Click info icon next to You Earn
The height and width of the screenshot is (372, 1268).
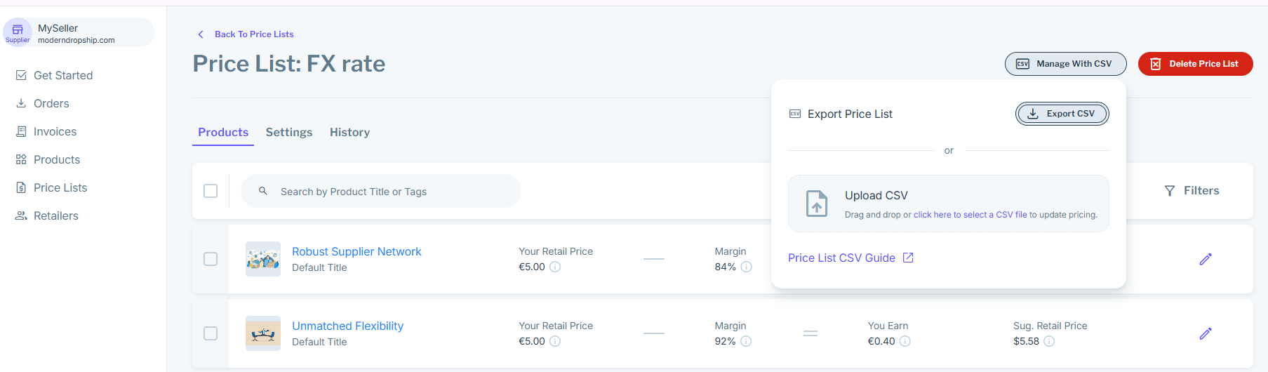(905, 341)
